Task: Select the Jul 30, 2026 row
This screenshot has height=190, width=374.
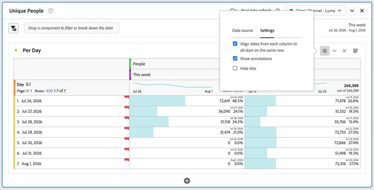Action: click(x=71, y=143)
